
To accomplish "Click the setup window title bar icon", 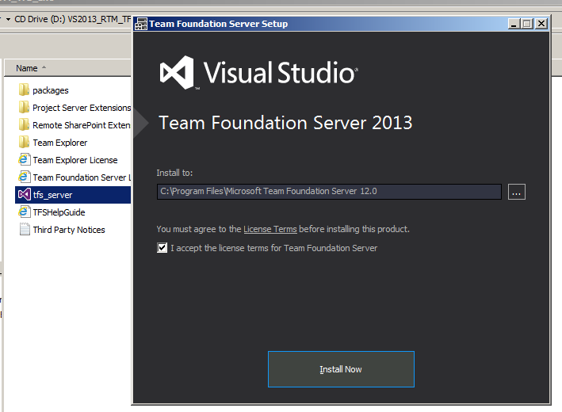I will coord(141,24).
